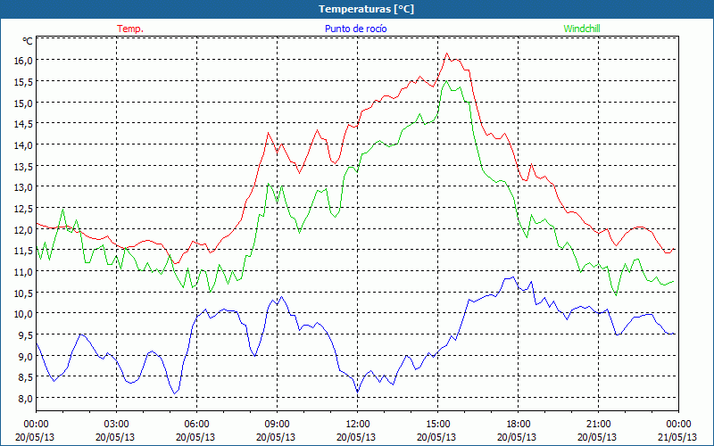Click the 09:00 time axis label
The width and height of the screenshot is (714, 446).
[277, 424]
